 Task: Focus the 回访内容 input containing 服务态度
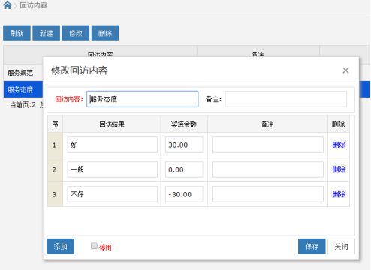143,99
